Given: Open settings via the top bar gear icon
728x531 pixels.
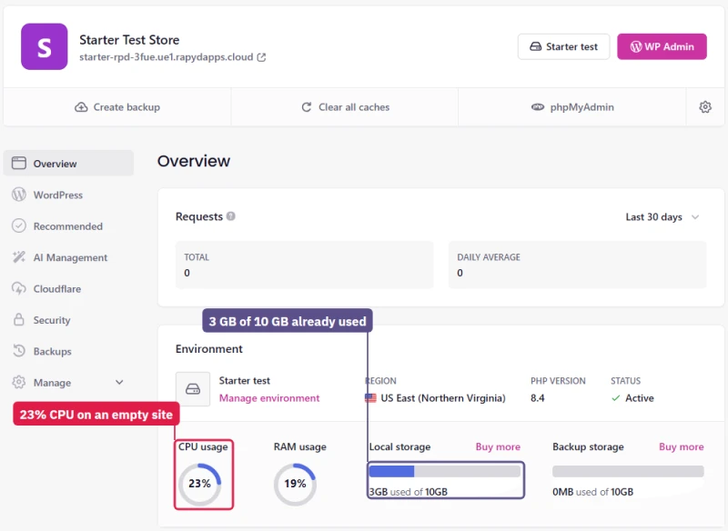Looking at the screenshot, I should pyautogui.click(x=705, y=107).
